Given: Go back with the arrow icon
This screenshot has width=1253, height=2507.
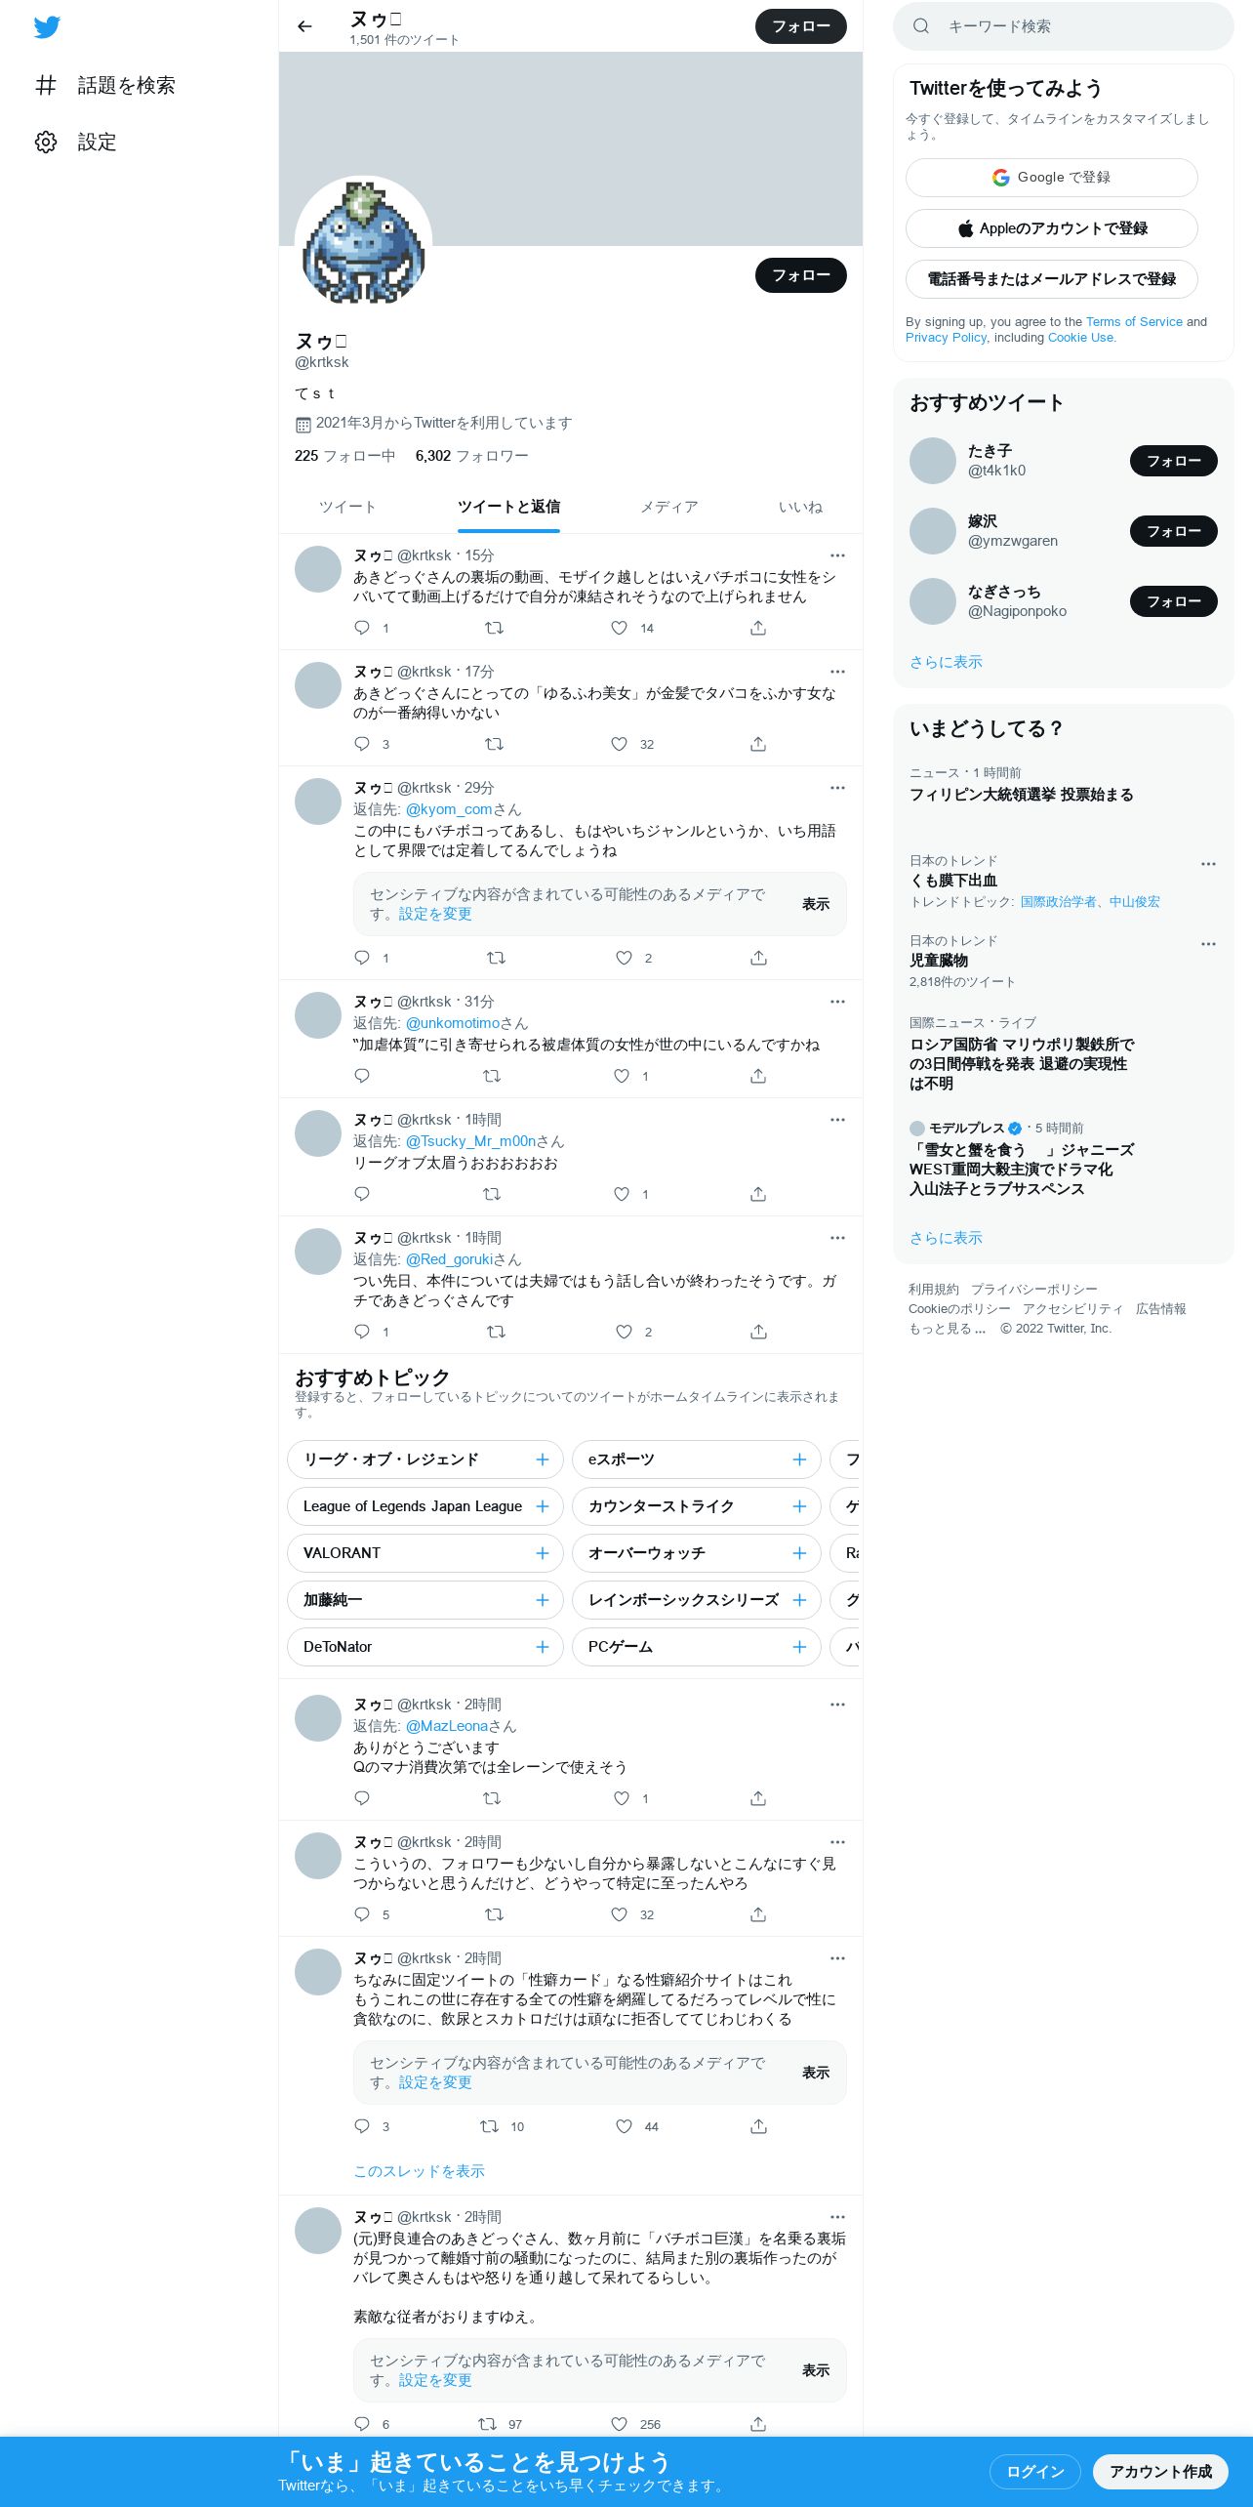Looking at the screenshot, I should coord(304,26).
